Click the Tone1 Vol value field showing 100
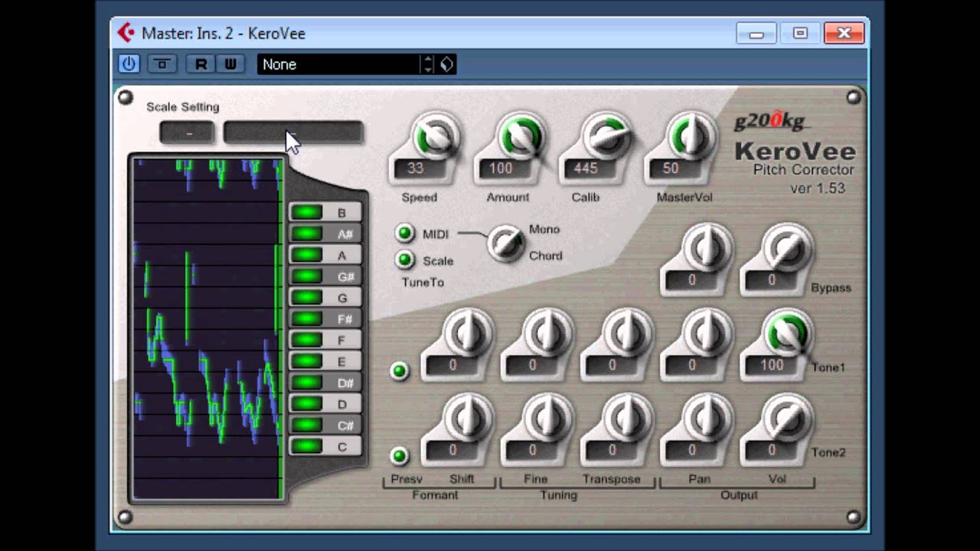The height and width of the screenshot is (551, 980). (772, 366)
